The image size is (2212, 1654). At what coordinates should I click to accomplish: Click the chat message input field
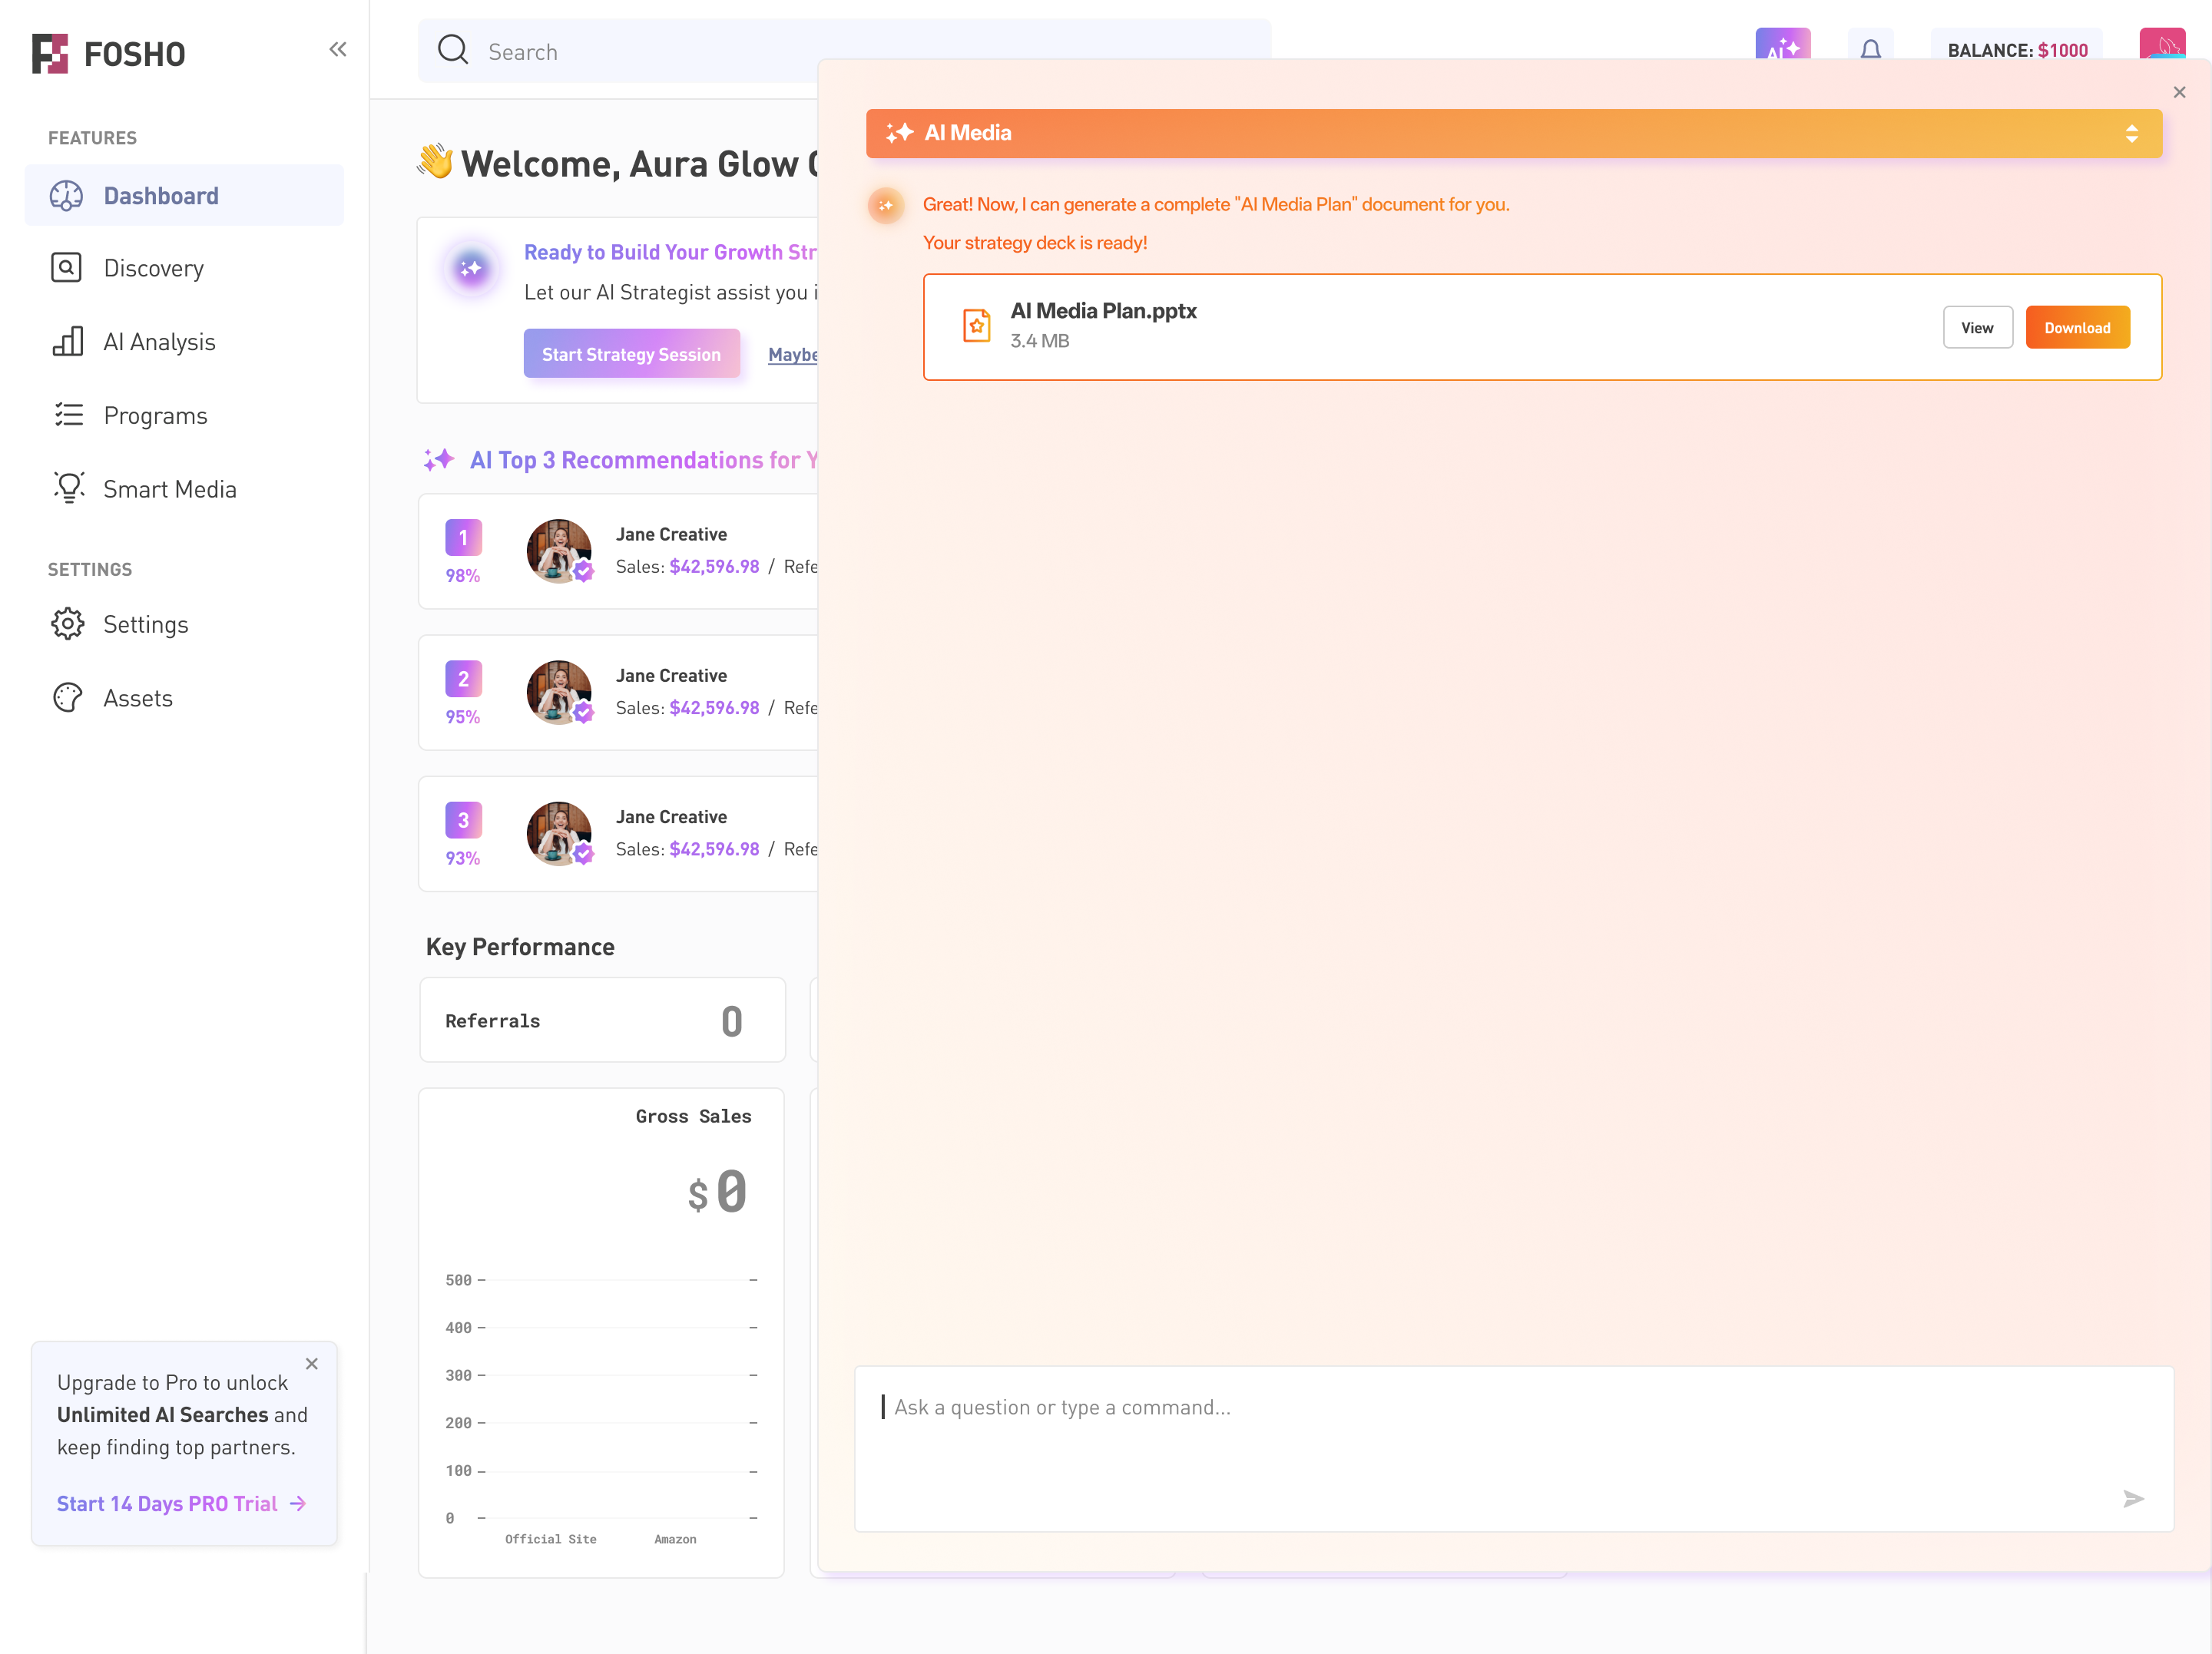coord(1514,1449)
